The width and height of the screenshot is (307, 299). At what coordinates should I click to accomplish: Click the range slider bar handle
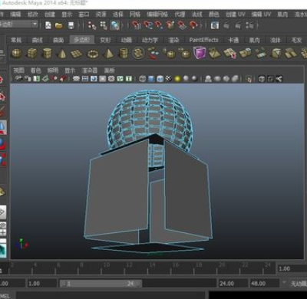pyautogui.click(x=101, y=283)
